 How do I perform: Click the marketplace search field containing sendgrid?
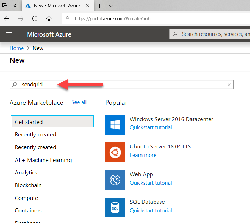(x=122, y=85)
